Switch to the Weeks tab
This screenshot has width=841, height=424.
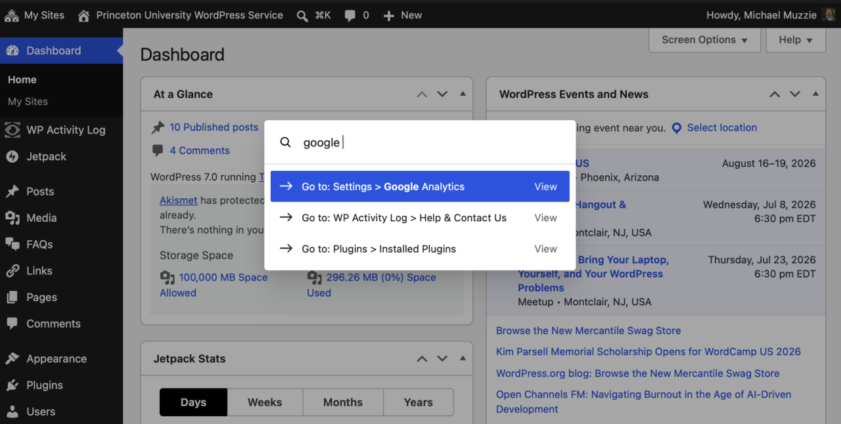(265, 402)
